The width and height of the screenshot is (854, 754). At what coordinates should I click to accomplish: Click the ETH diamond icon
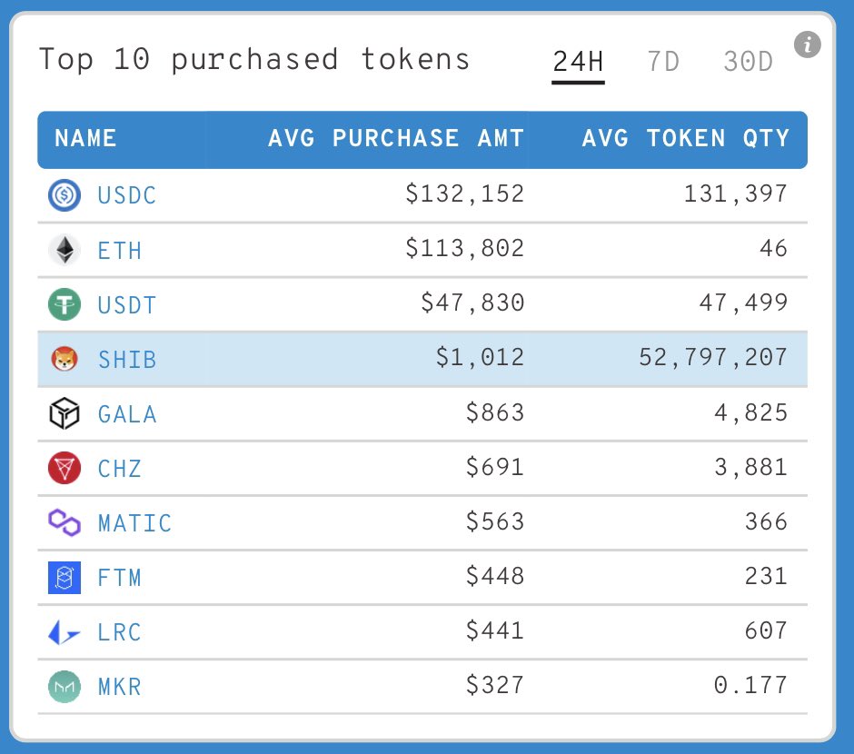pyautogui.click(x=65, y=250)
